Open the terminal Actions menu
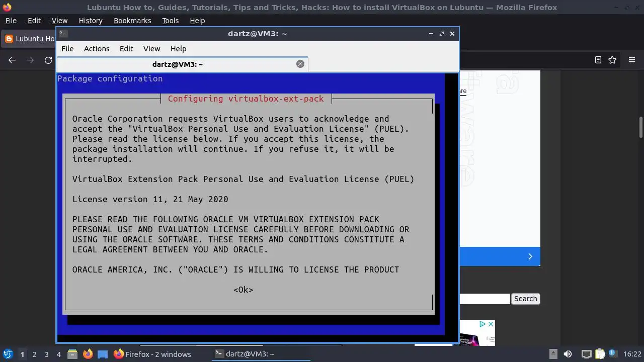Screen dimensions: 644x362 tap(97, 49)
